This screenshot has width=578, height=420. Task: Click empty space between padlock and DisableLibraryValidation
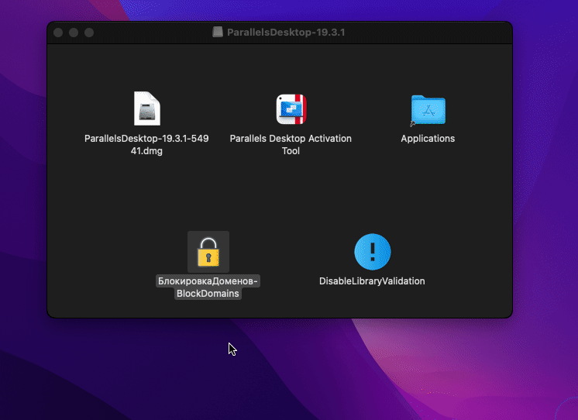point(291,256)
